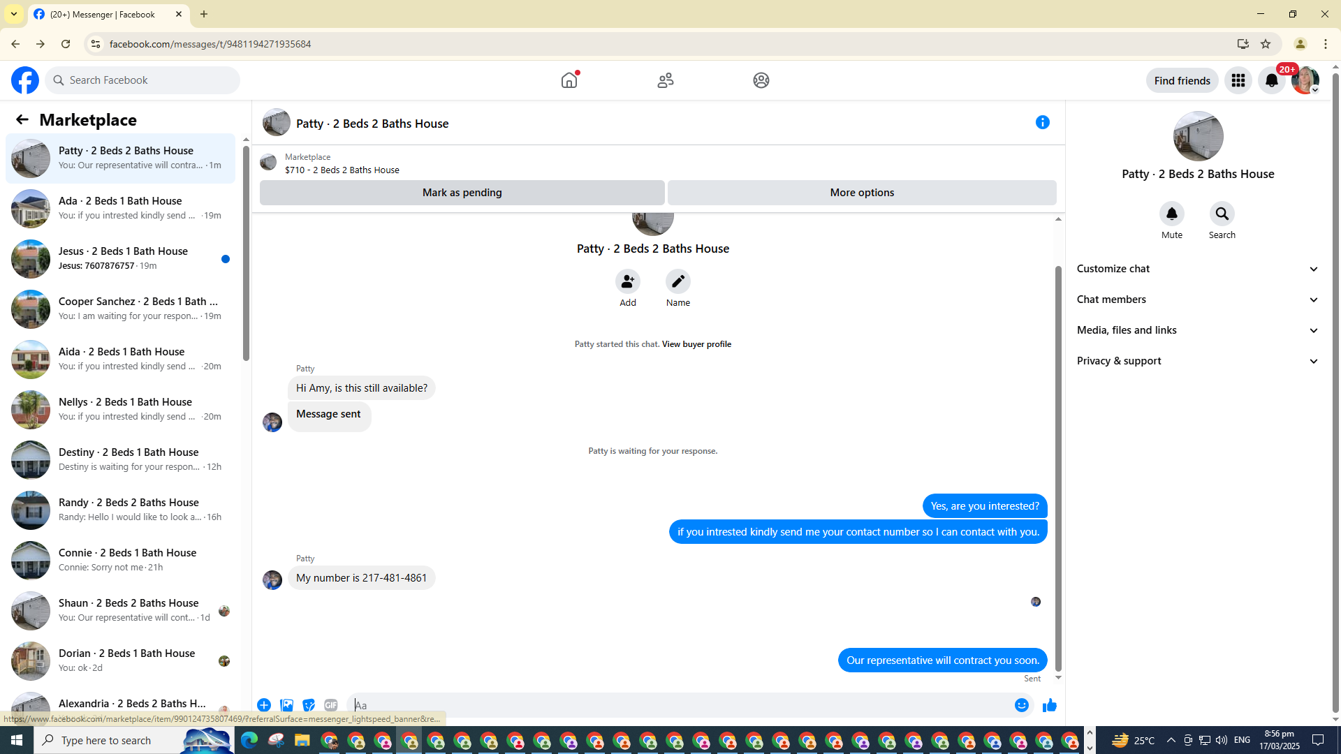The image size is (1341, 754).
Task: Open the Facebook apps menu grid
Action: click(x=1238, y=80)
